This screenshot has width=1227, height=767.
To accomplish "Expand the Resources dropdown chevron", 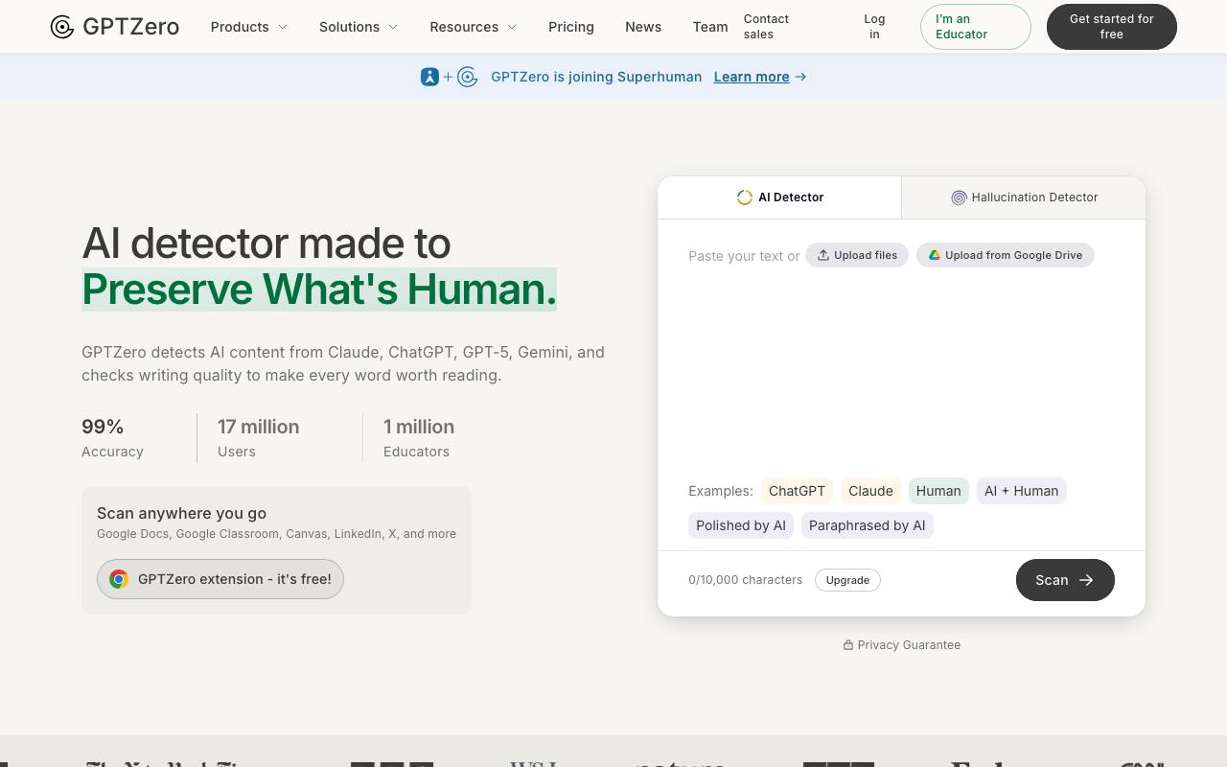I will (512, 27).
